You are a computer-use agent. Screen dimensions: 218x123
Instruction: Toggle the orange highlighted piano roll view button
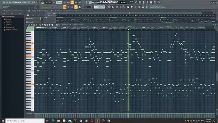[76, 7]
